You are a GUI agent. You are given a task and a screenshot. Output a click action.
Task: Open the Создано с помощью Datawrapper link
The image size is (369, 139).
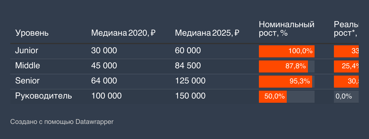coord(62,122)
